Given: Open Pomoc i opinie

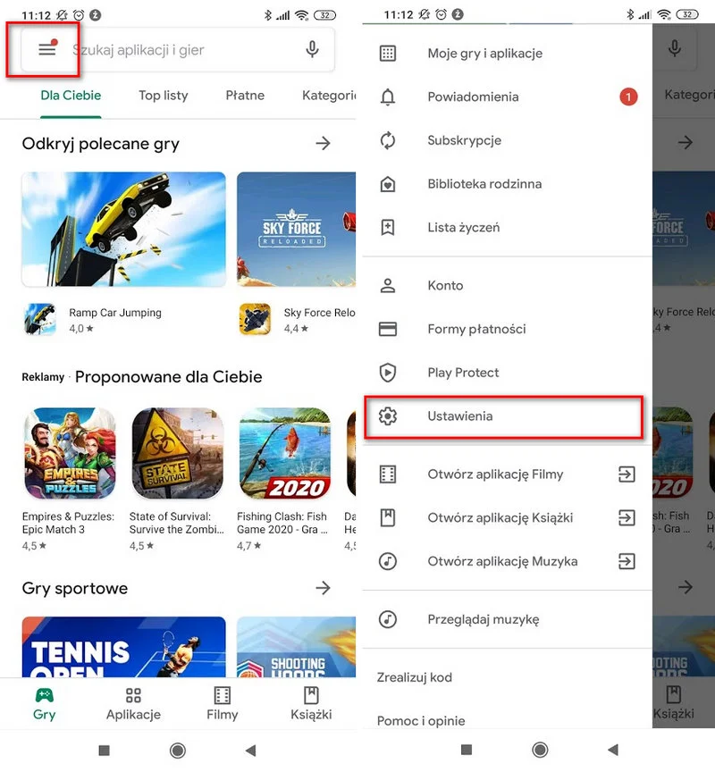Looking at the screenshot, I should [421, 721].
